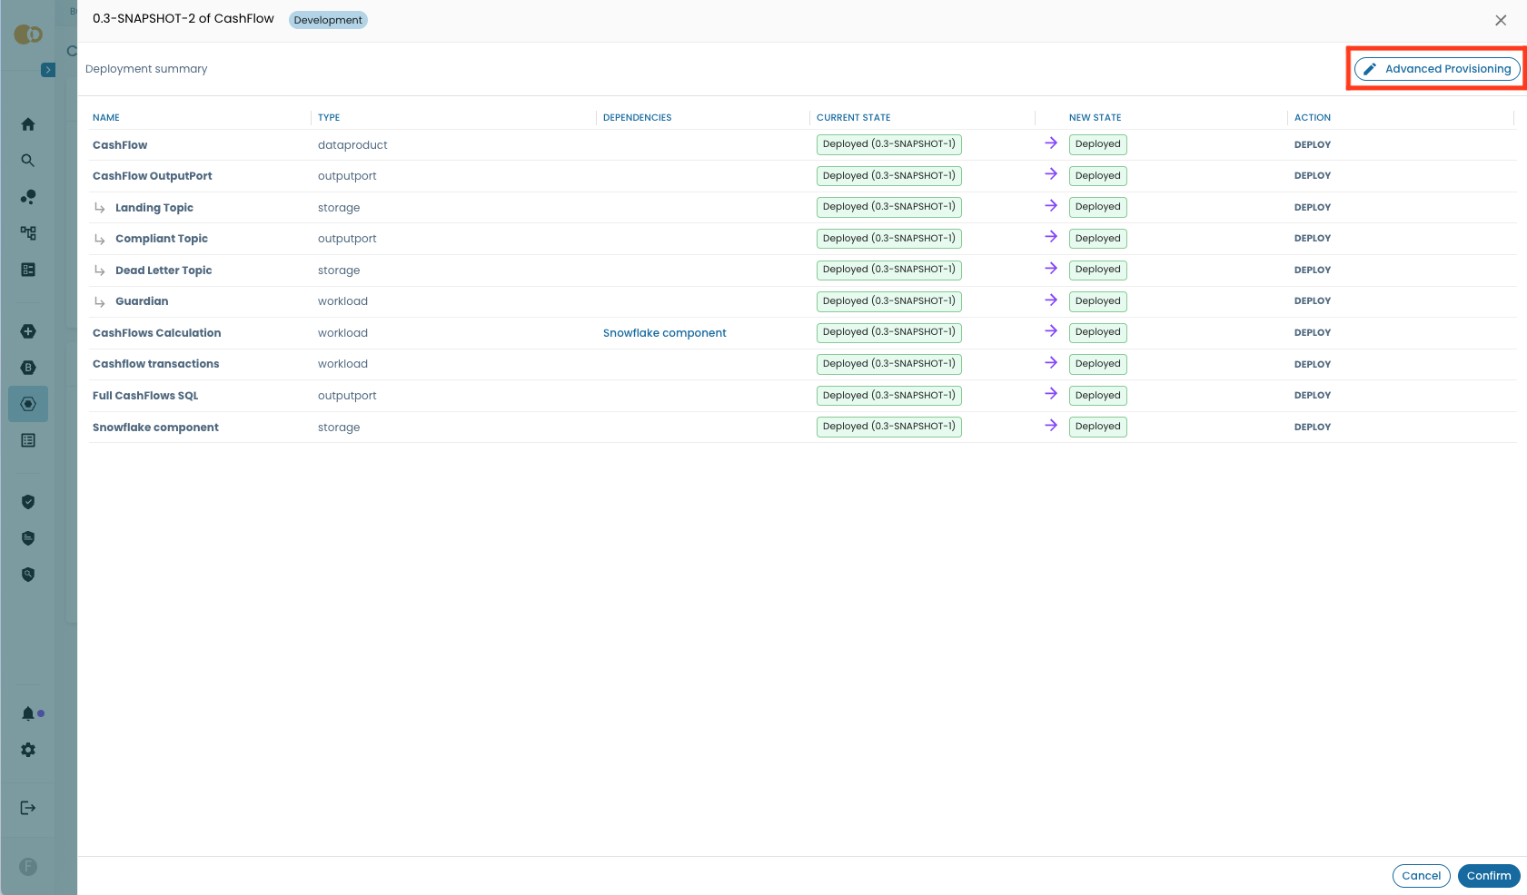Click current state badge in Compliant Topic row
Viewport: 1527px width, 895px height.
coord(889,239)
